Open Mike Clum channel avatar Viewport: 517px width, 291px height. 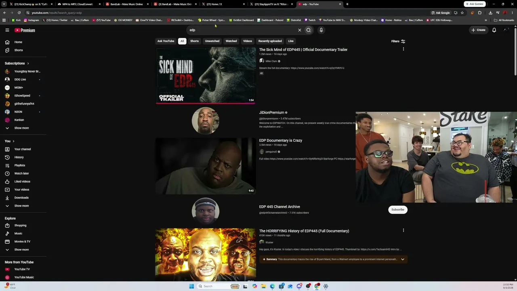pyautogui.click(x=262, y=61)
